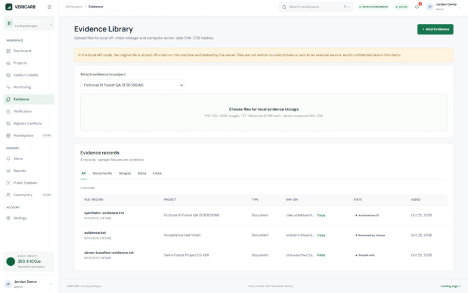Image resolution: width=468 pixels, height=293 pixels.
Task: Click the X1 Live status badge
Action: coord(402,7)
